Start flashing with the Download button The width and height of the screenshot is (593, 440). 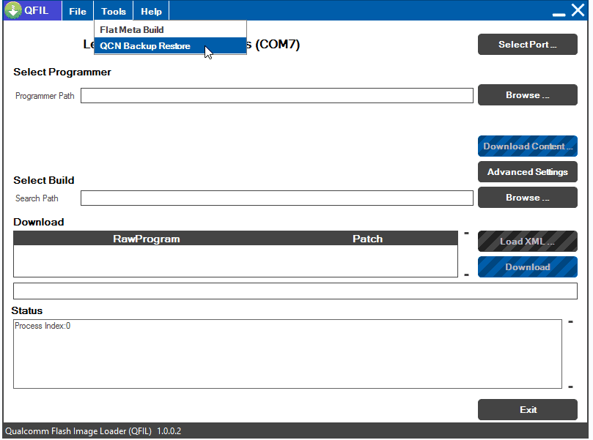[528, 267]
